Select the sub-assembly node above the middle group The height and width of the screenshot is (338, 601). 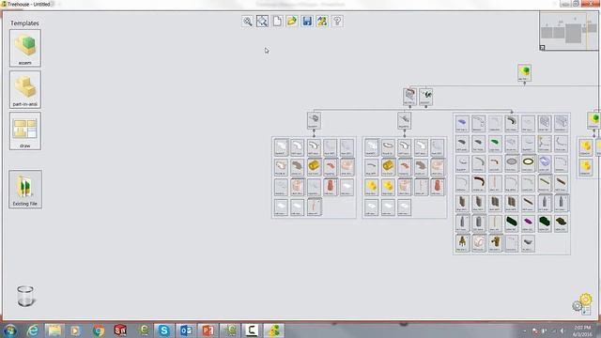click(x=404, y=120)
